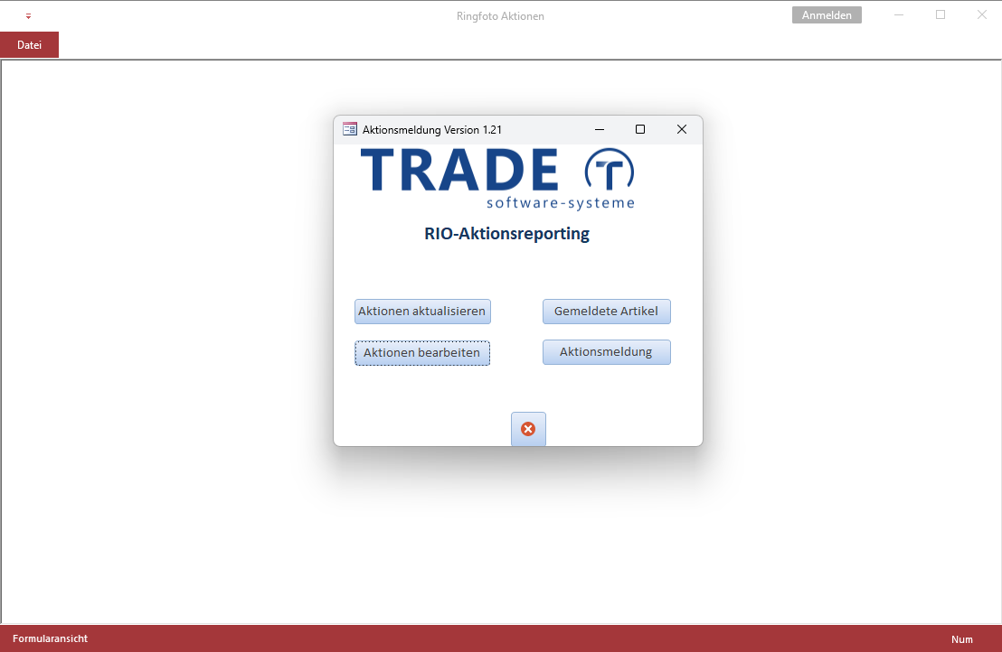
Task: Click the Aktionen aktualisieren button
Action: click(422, 312)
